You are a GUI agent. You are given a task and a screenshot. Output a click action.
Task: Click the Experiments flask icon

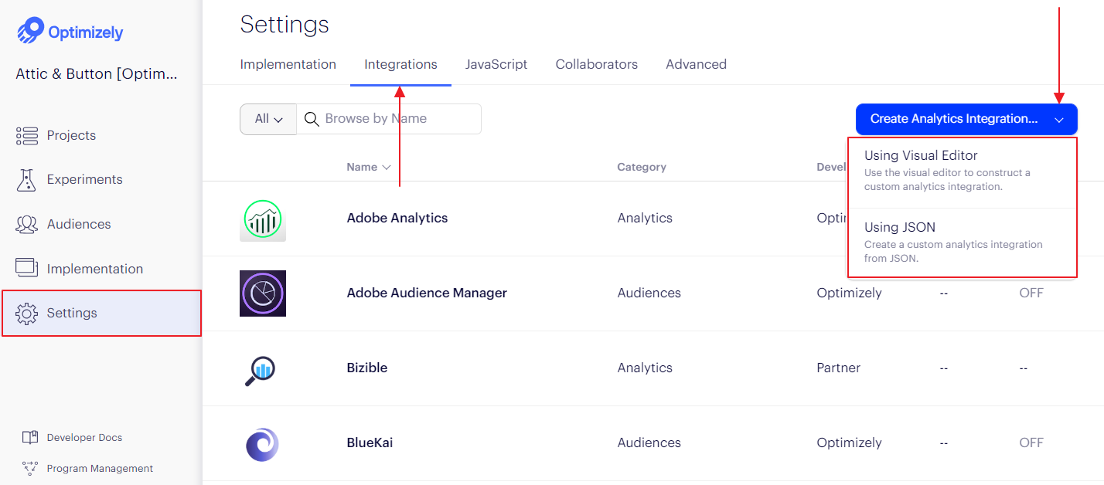pyautogui.click(x=27, y=180)
